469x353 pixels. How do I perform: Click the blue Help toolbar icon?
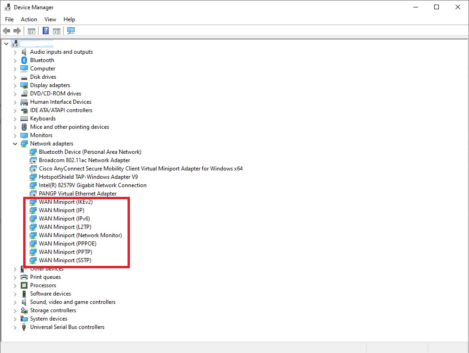pyautogui.click(x=46, y=31)
